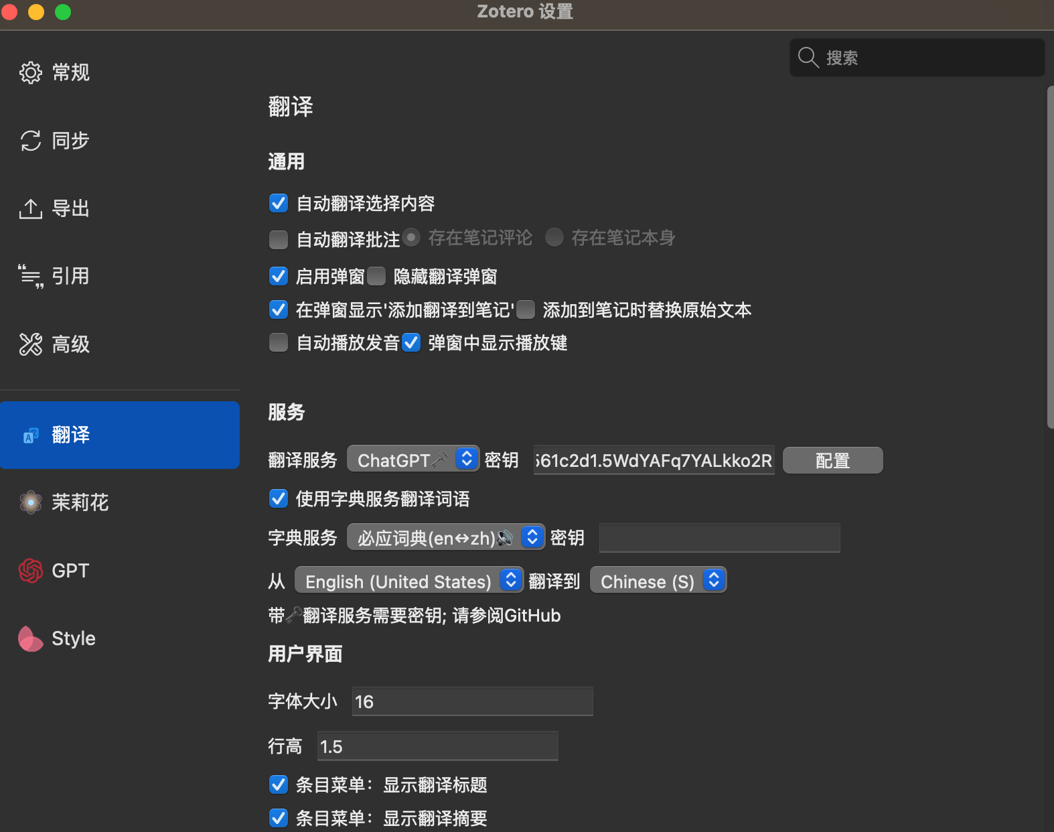Viewport: 1054px width, 832px height.
Task: Click the 带翻译服务需要密钥; 请参阅GitHub note
Action: click(x=415, y=616)
